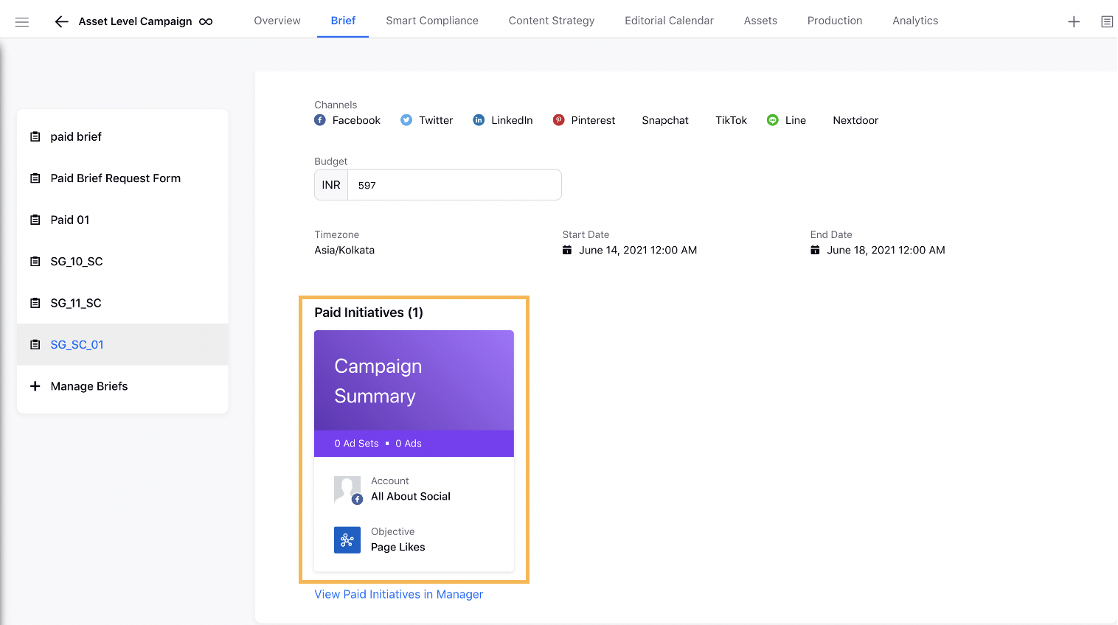Click the budget amount field showing 597
The height and width of the screenshot is (625, 1118).
454,185
